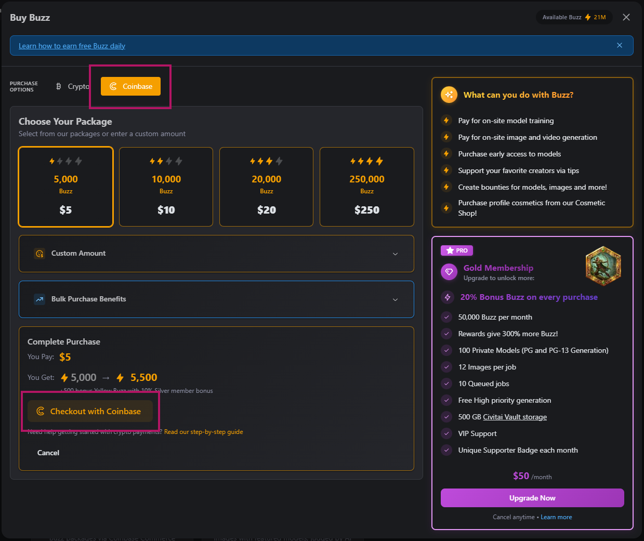Click the Gold Membership diamond icon

[x=449, y=272]
